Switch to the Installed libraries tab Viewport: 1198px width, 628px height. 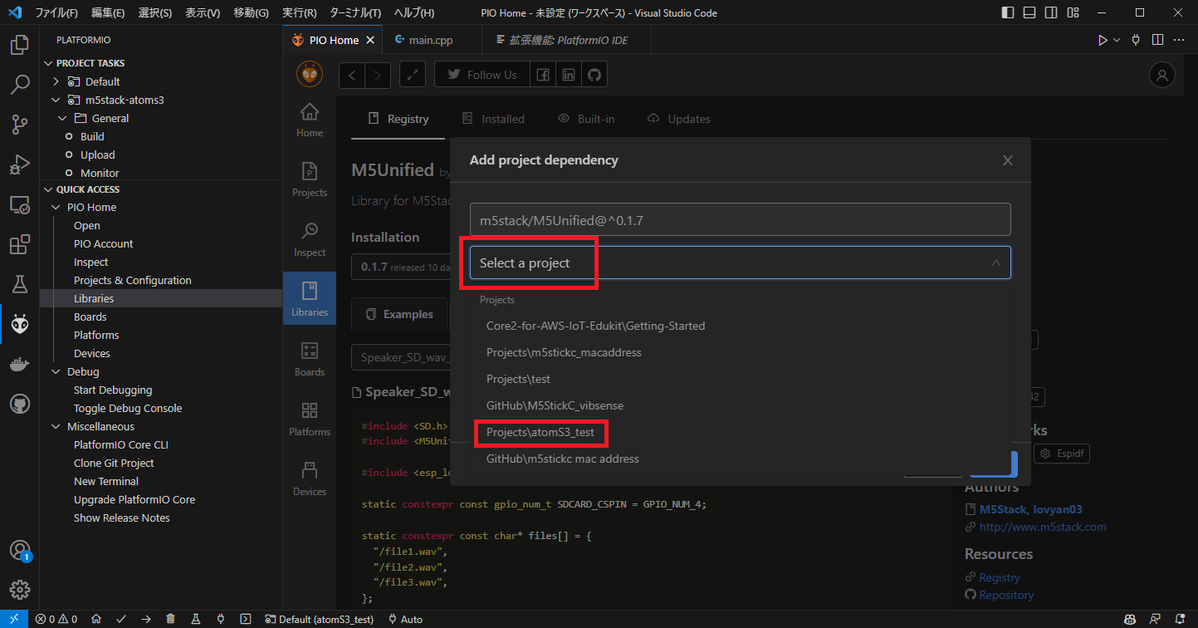point(493,119)
